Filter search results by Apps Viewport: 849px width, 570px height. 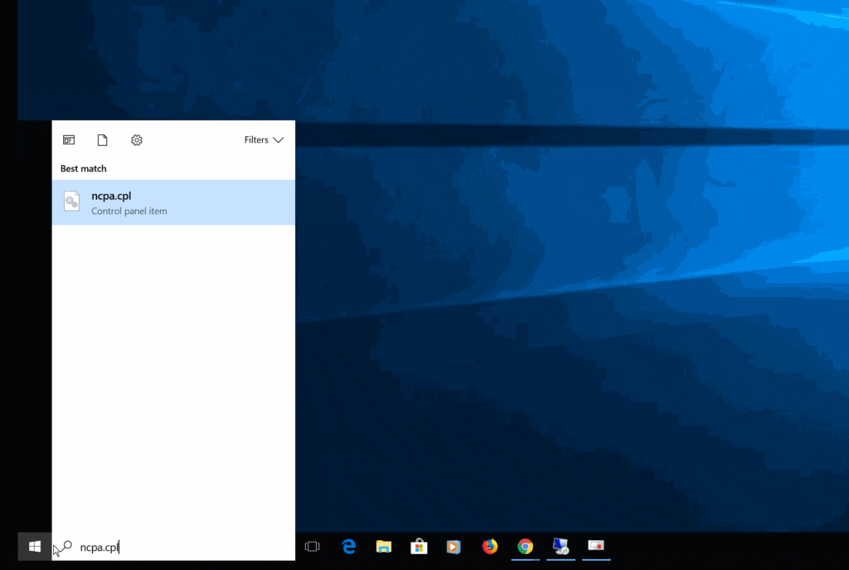[x=69, y=140]
